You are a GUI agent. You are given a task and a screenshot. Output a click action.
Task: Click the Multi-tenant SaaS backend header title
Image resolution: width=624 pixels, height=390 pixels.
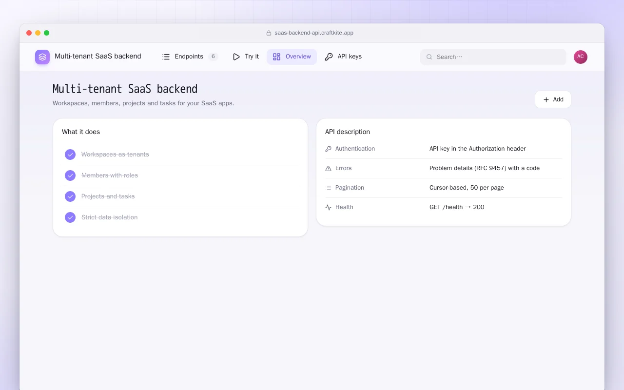pyautogui.click(x=98, y=56)
